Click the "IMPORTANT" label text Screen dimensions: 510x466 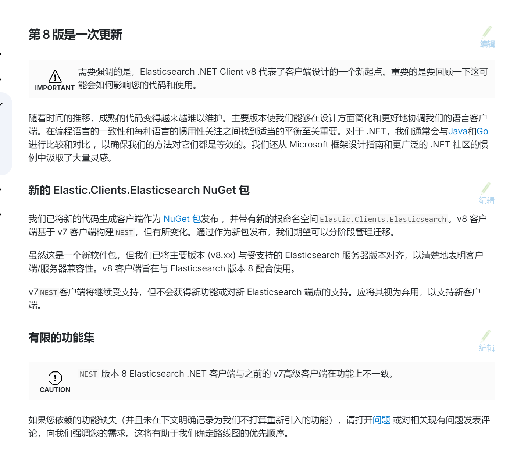point(55,88)
